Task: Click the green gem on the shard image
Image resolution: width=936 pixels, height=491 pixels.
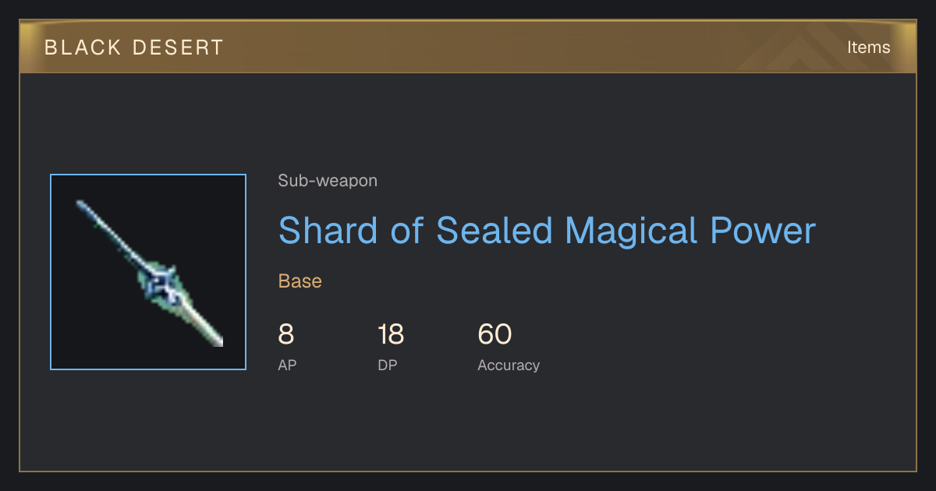Action: pyautogui.click(x=163, y=285)
